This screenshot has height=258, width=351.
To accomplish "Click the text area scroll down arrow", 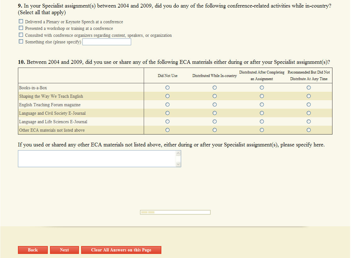I will click(178, 164).
